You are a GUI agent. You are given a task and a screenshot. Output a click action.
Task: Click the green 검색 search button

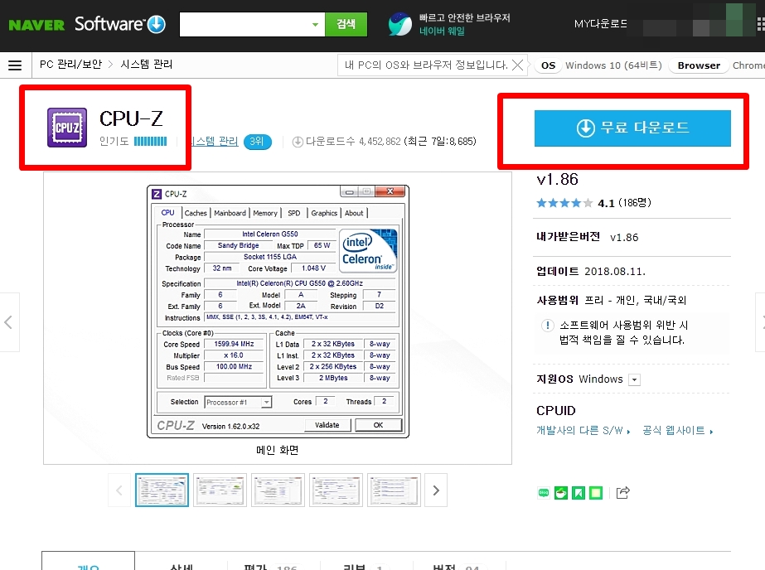346,24
